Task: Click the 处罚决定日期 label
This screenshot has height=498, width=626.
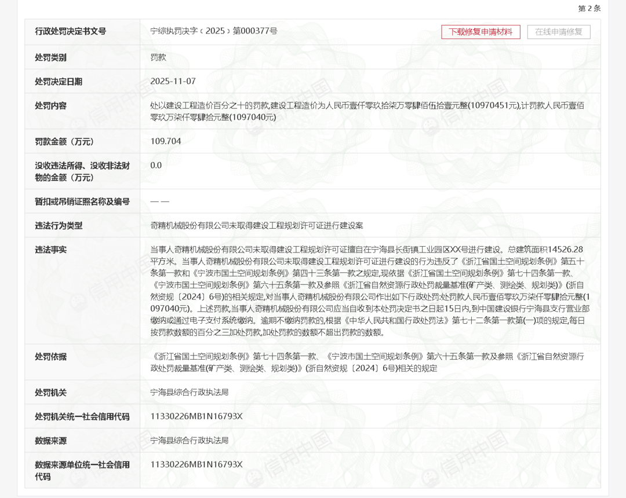Action: tap(59, 82)
